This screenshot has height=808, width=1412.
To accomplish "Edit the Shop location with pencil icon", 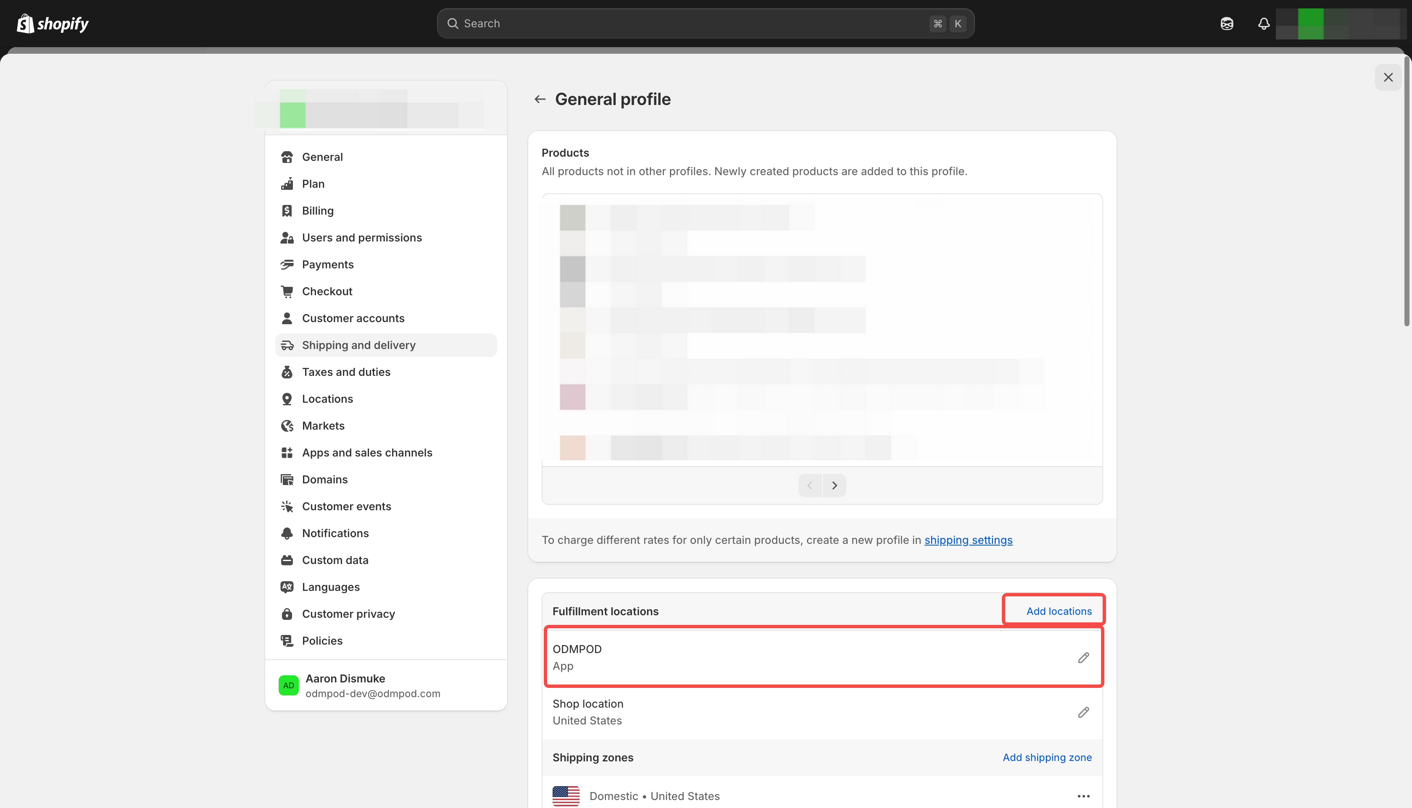I will pos(1083,712).
